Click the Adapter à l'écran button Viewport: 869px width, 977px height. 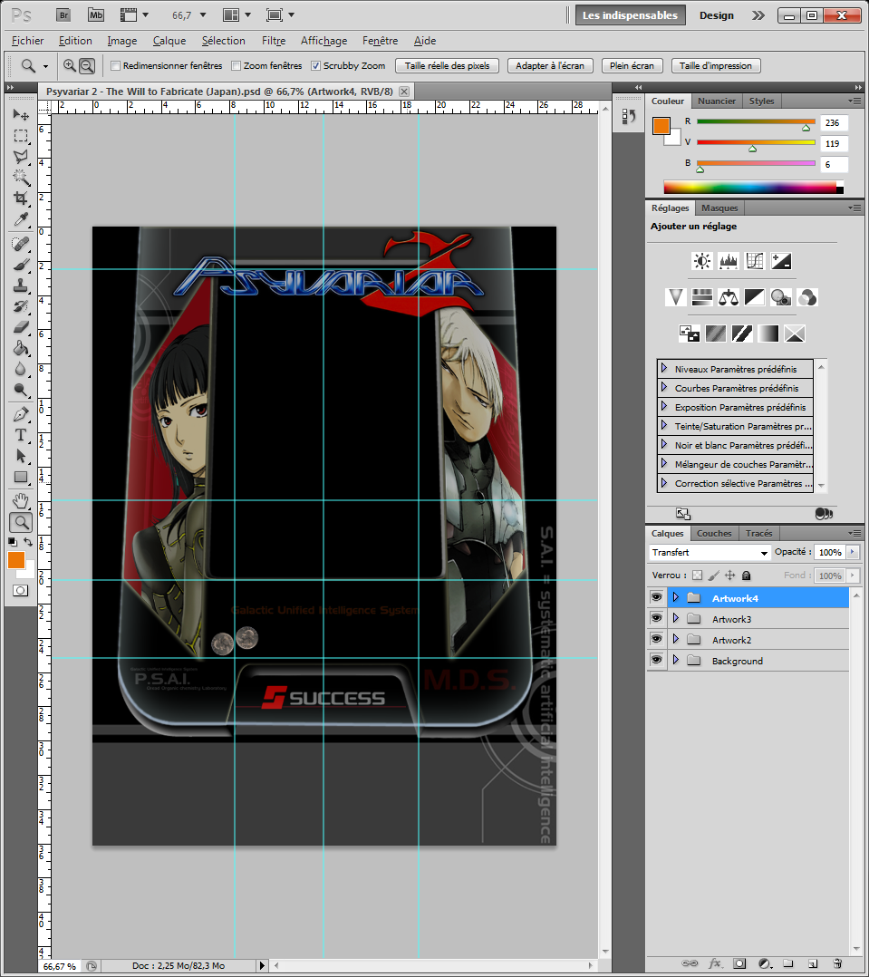pos(551,66)
